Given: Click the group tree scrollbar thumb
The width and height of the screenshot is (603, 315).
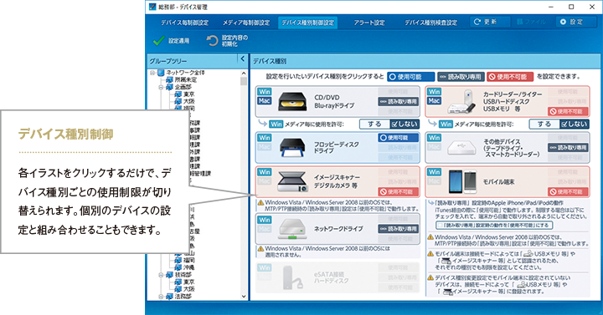Looking at the screenshot, I should pyautogui.click(x=244, y=81).
